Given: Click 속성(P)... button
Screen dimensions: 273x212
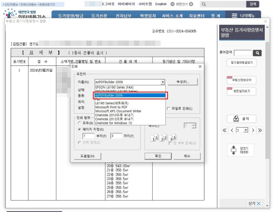Looking at the screenshot, I should pyautogui.click(x=183, y=82).
